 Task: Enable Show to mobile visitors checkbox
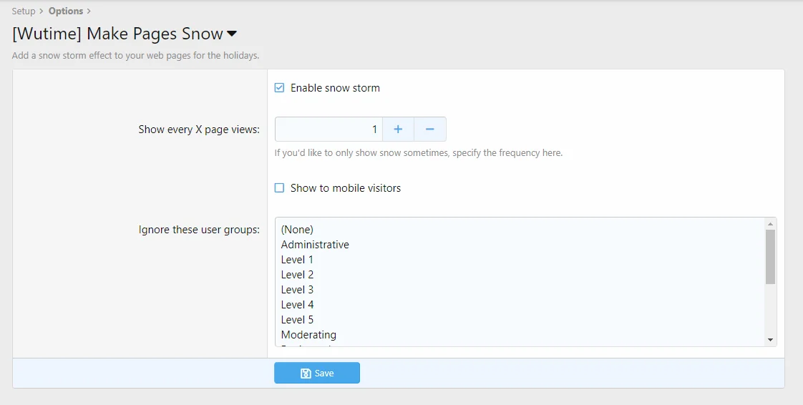pyautogui.click(x=280, y=188)
